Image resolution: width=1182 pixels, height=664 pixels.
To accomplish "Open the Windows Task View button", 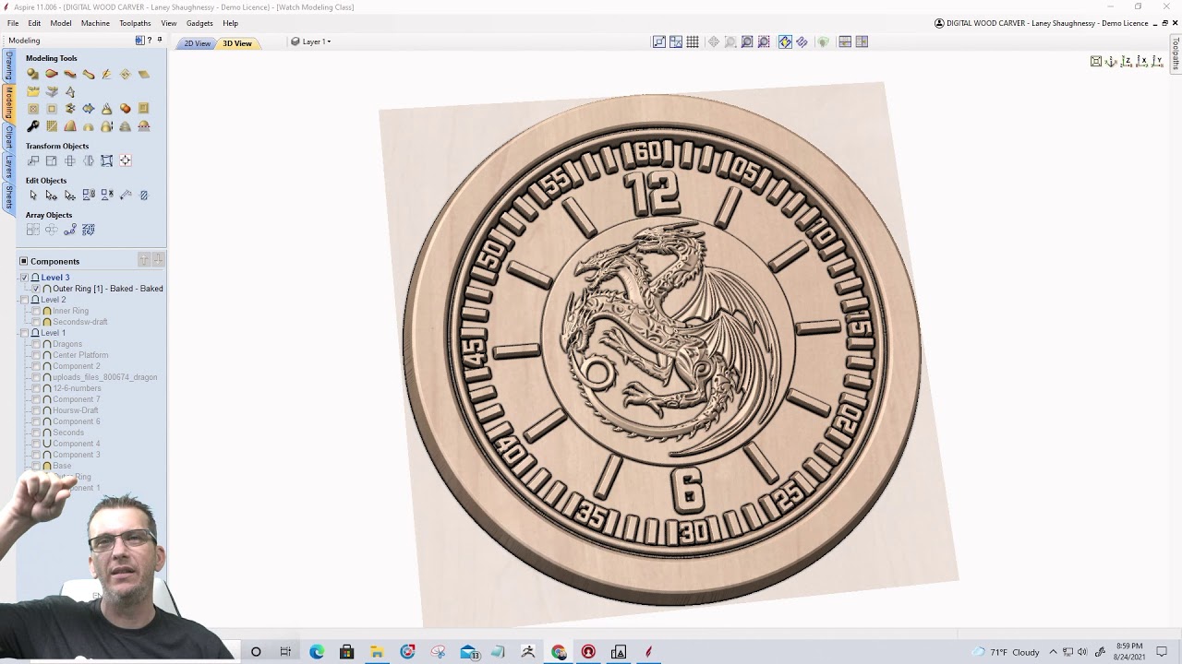I will 285,652.
